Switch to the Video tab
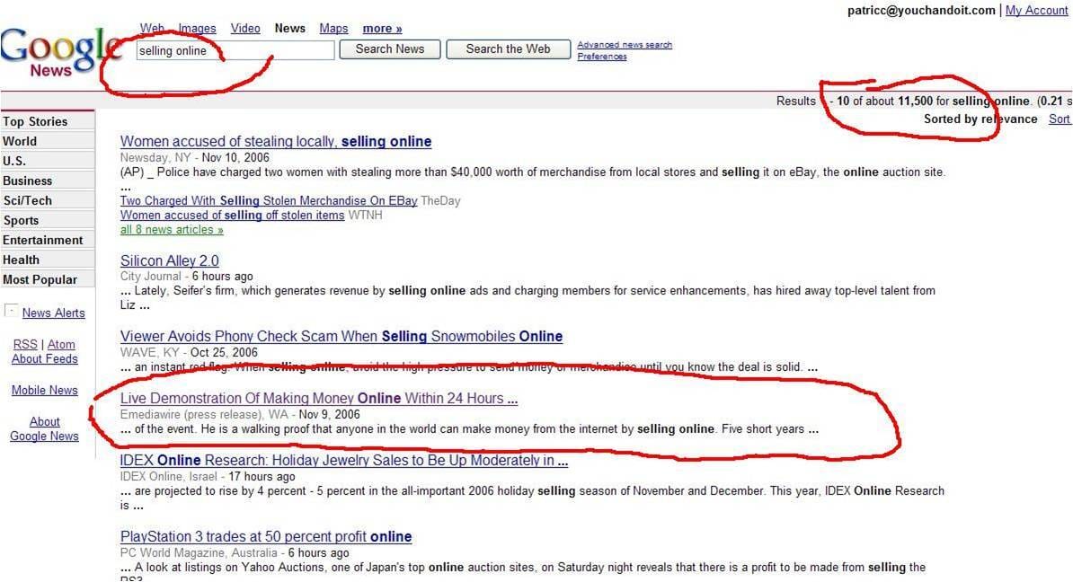This screenshot has height=582, width=1073. (x=245, y=28)
